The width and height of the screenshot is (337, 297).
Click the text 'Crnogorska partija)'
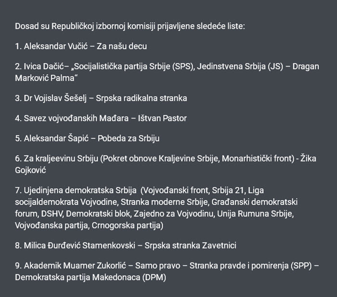[x=128, y=225]
